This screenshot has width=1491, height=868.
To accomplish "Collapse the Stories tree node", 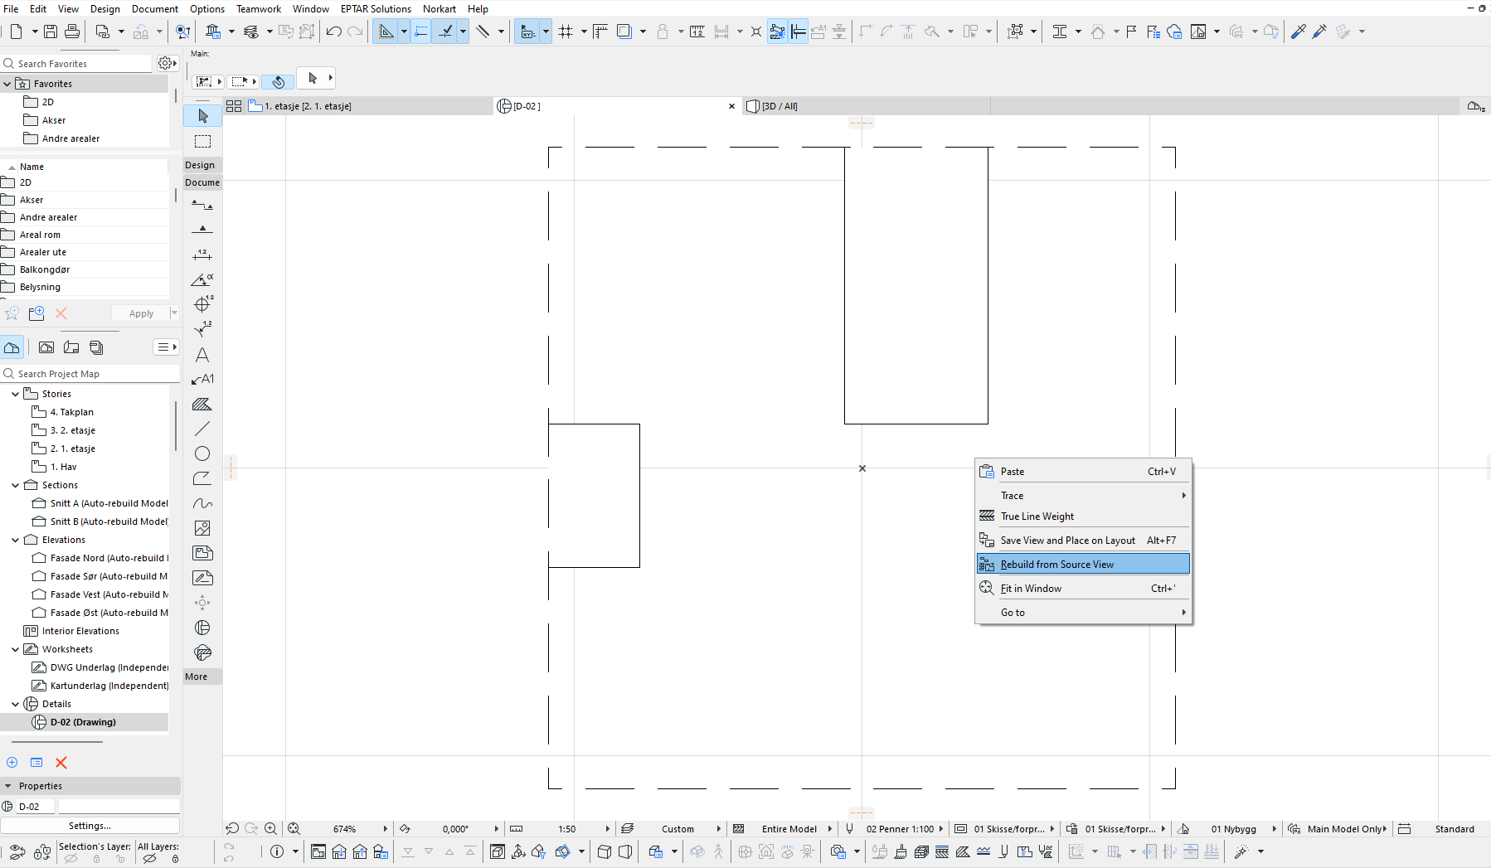I will pyautogui.click(x=15, y=394).
